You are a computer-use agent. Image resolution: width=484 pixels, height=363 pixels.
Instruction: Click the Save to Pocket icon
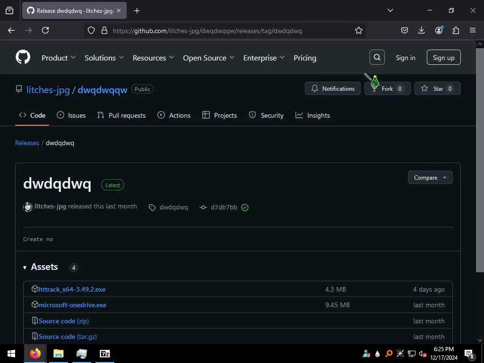[x=405, y=30]
